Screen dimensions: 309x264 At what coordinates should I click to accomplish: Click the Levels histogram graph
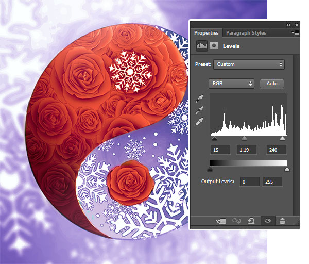pyautogui.click(x=249, y=114)
